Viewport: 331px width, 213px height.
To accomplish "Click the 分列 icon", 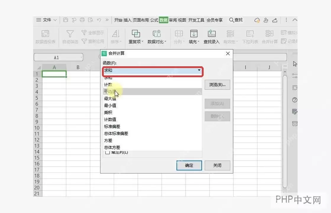I will pyautogui.click(x=179, y=34).
